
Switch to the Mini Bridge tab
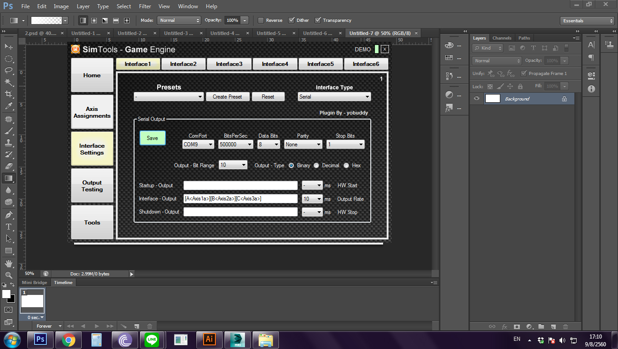point(35,283)
